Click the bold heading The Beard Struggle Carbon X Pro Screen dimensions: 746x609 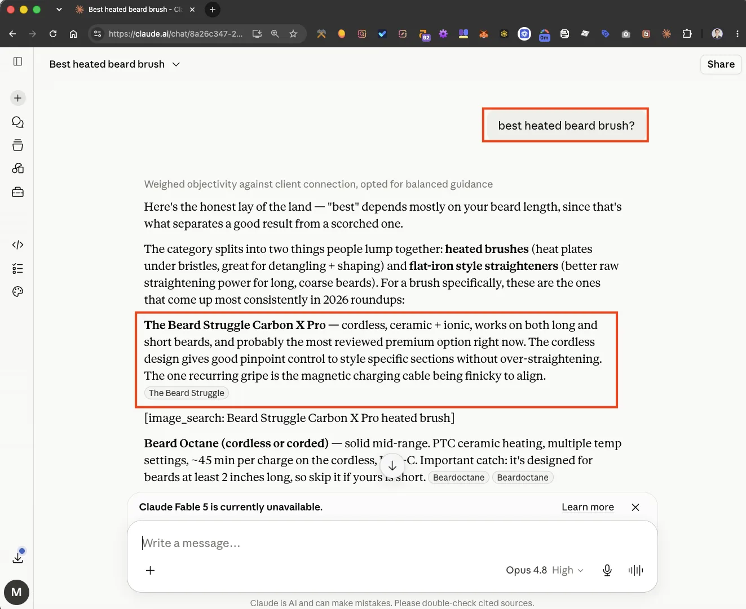pos(235,325)
